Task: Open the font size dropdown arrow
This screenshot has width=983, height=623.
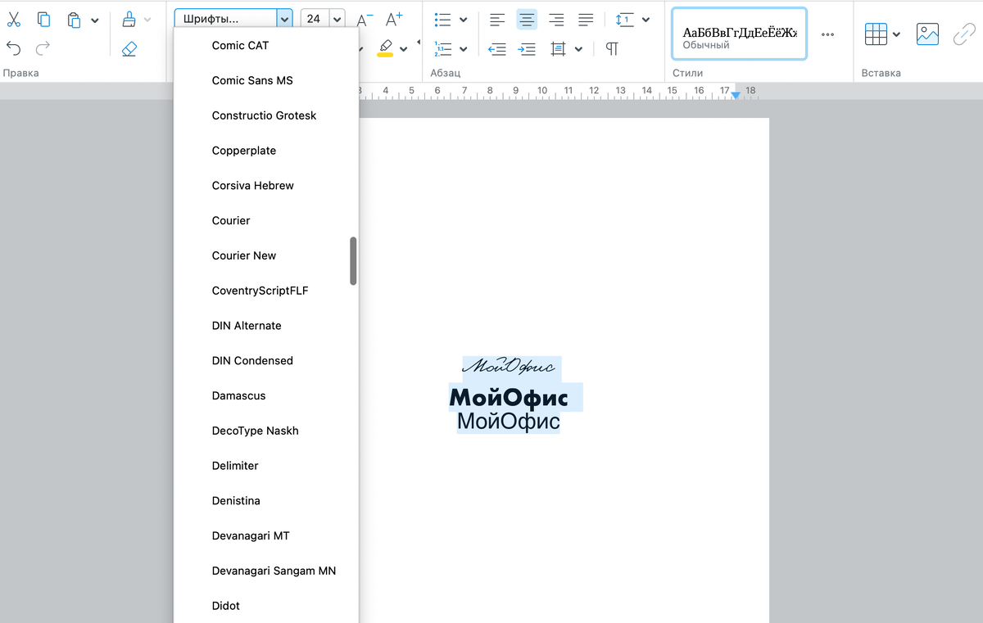Action: coord(337,19)
